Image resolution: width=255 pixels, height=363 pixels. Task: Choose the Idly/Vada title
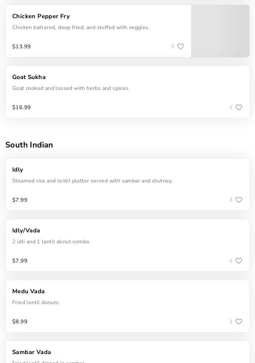tap(26, 230)
